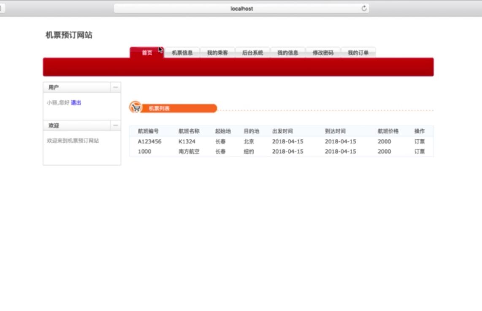The height and width of the screenshot is (311, 482).
Task: Open the 我的乘客 tab
Action: 217,53
